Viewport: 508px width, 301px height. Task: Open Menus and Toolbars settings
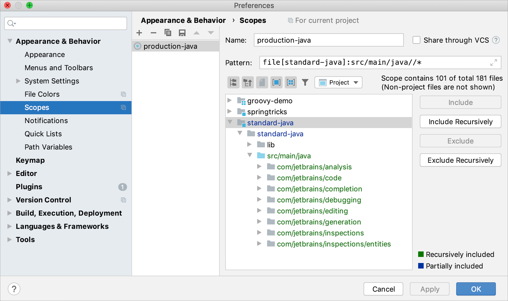[x=59, y=68]
